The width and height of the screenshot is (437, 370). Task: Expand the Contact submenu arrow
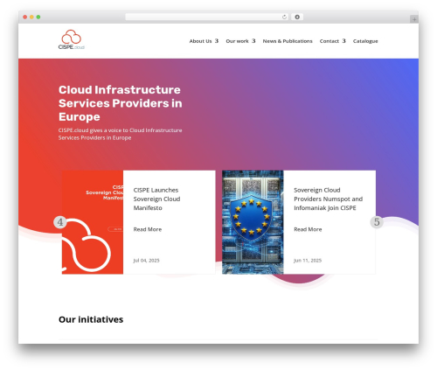point(344,41)
